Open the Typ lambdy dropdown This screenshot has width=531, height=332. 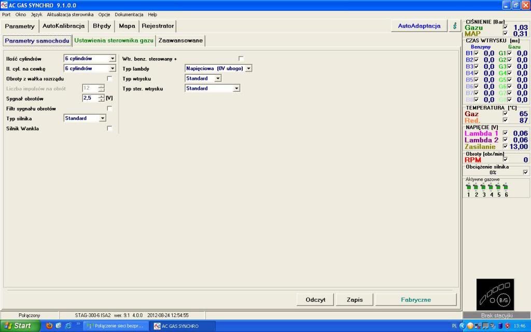[249, 68]
